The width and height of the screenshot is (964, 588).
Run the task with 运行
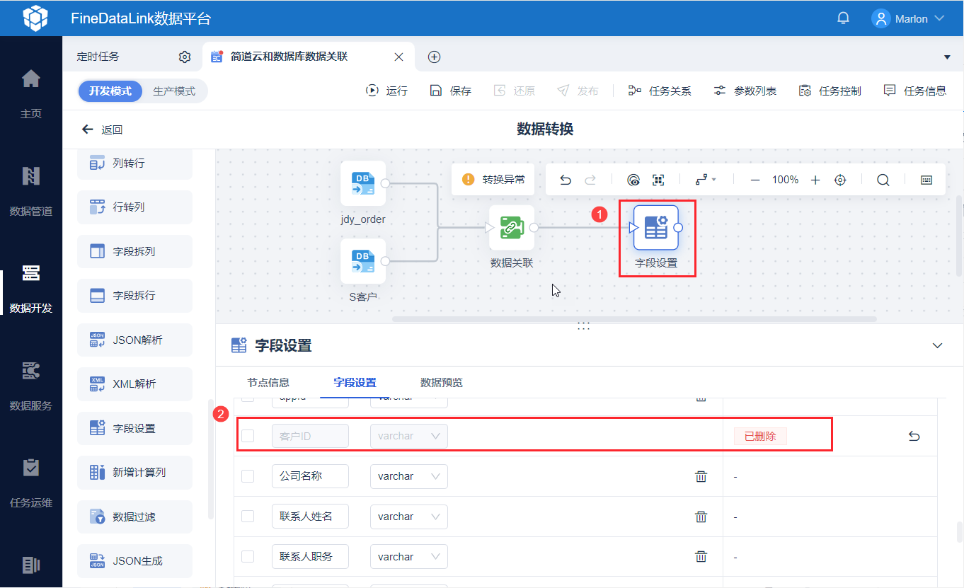click(386, 91)
